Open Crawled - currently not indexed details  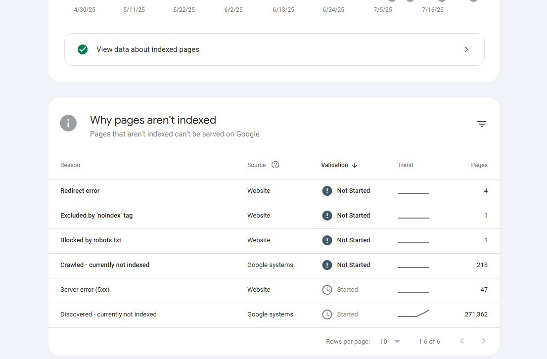(105, 265)
